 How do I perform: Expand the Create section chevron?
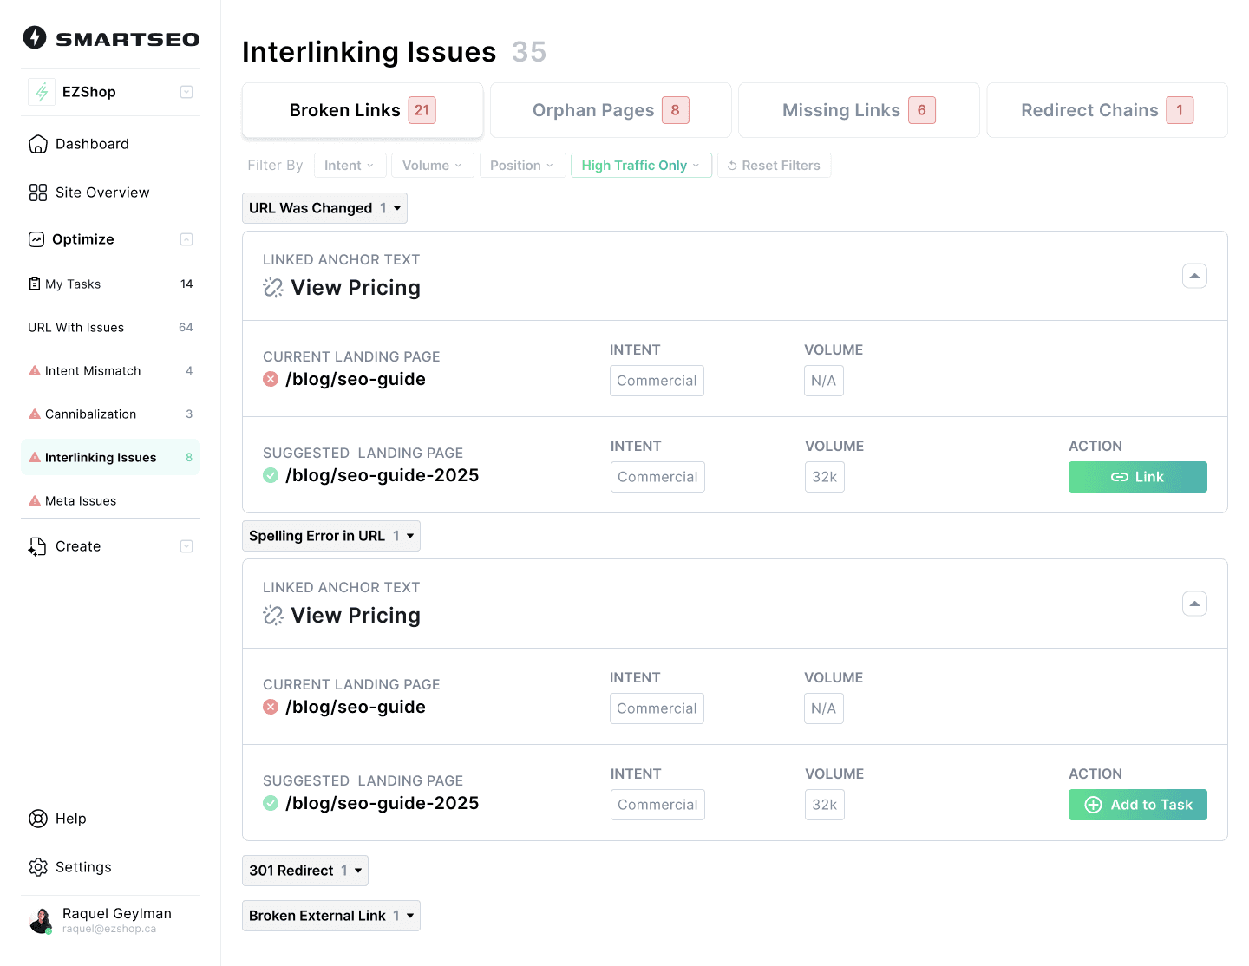tap(186, 546)
